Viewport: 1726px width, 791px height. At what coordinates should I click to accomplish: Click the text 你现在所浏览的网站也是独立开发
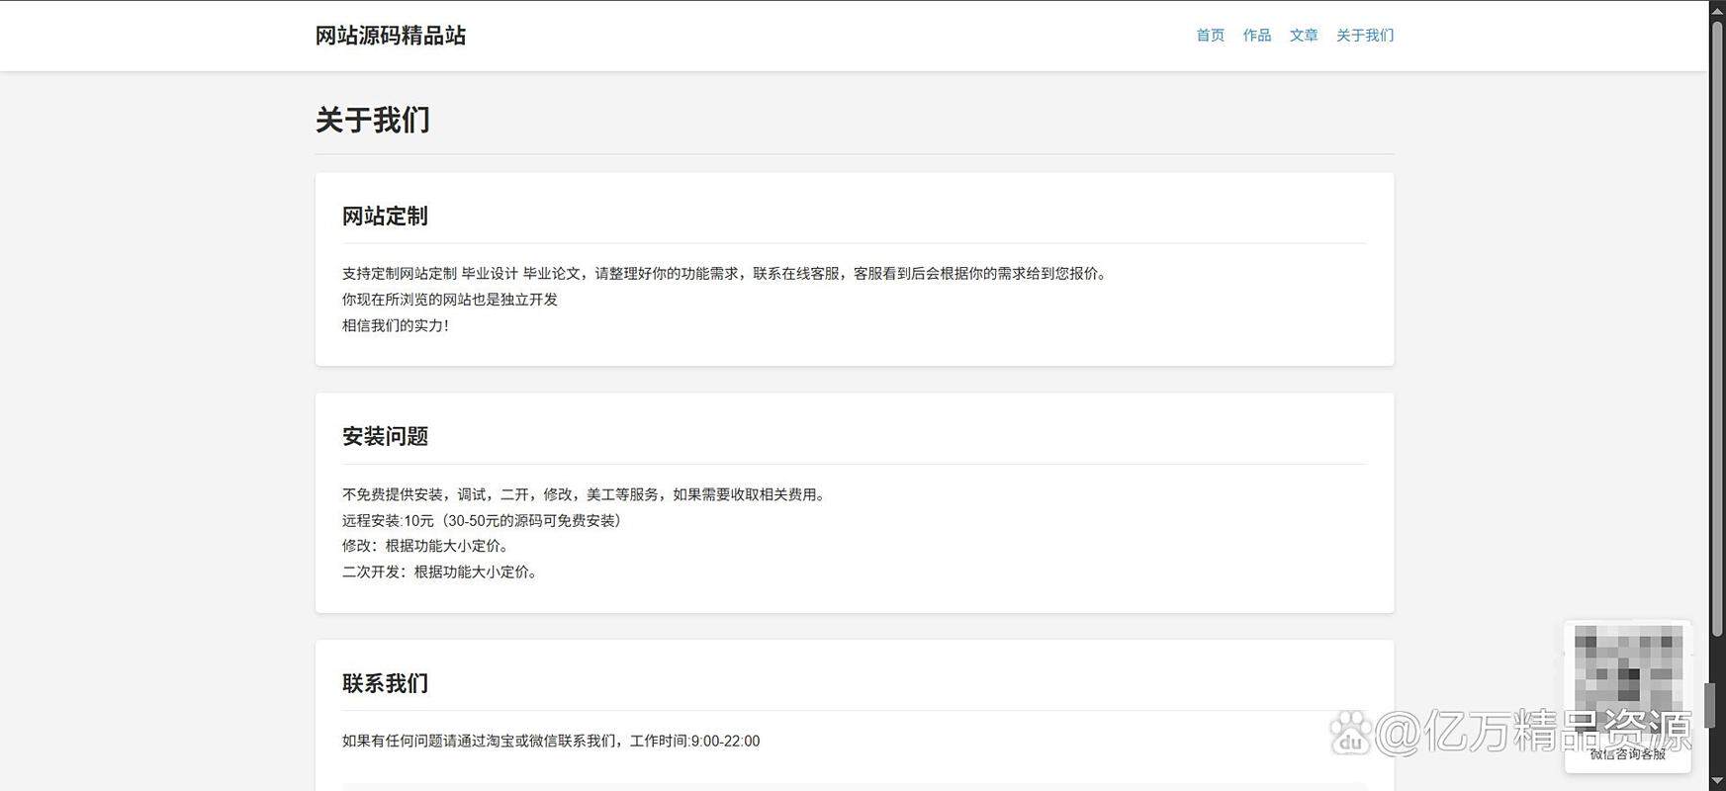coord(450,300)
